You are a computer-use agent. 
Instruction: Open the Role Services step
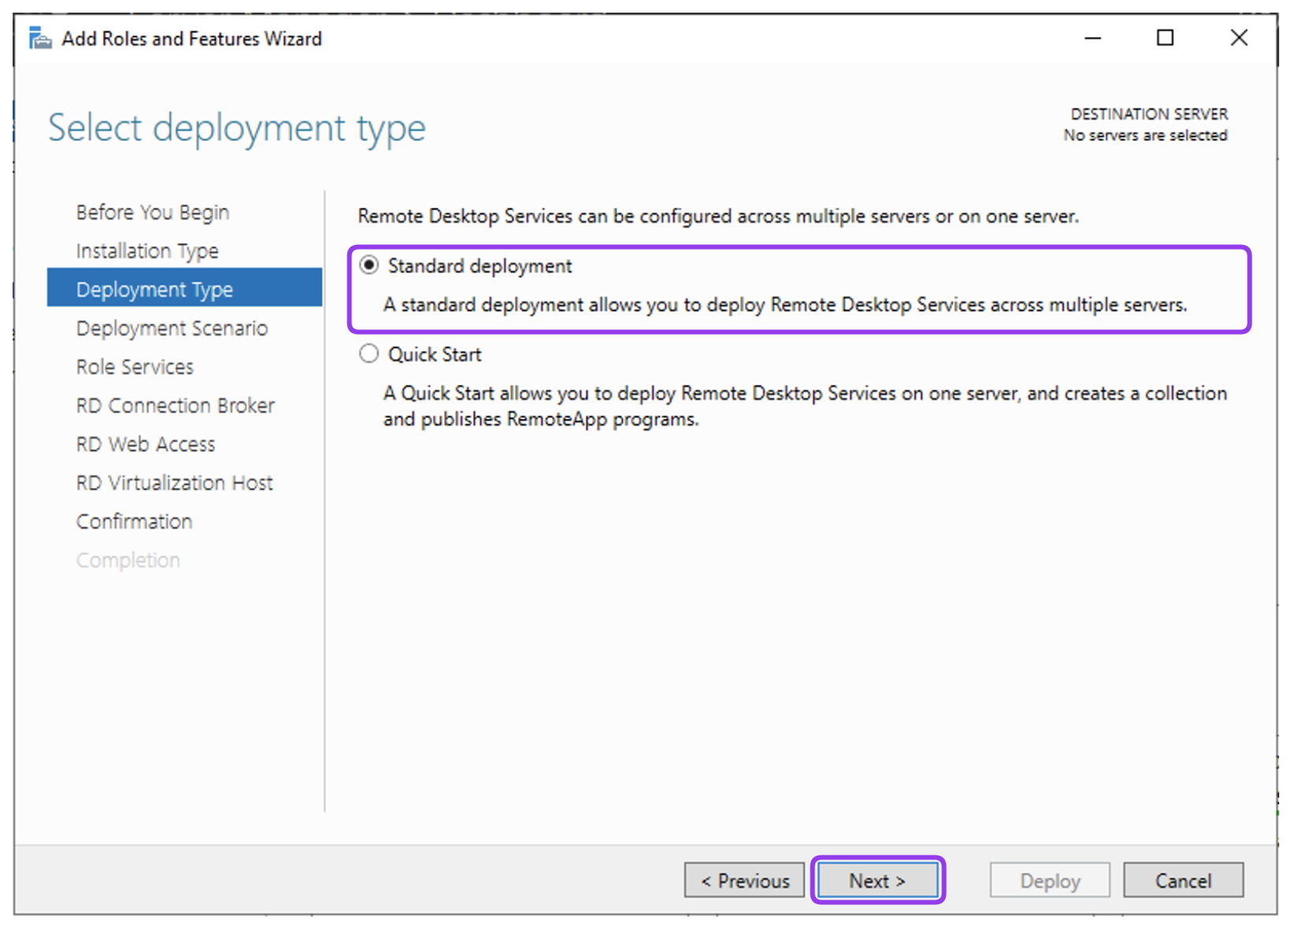pos(135,366)
